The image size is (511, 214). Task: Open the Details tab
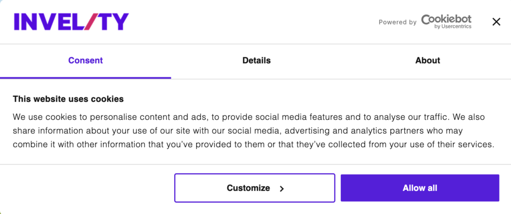pos(256,60)
